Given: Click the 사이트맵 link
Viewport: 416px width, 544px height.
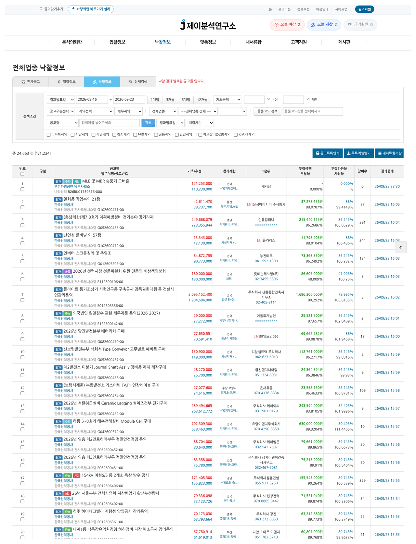Looking at the screenshot, I should pyautogui.click(x=341, y=9).
